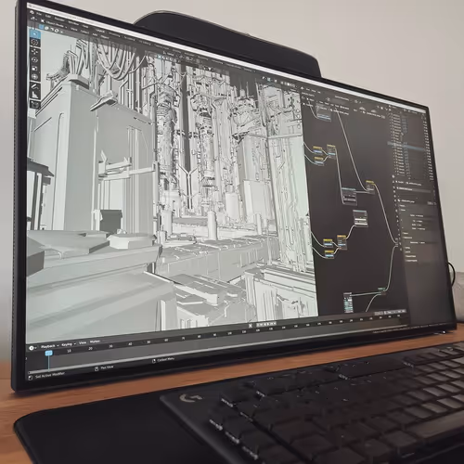This screenshot has width=464, height=464.
Task: Activate the Transform tool
Action: [x=35, y=76]
